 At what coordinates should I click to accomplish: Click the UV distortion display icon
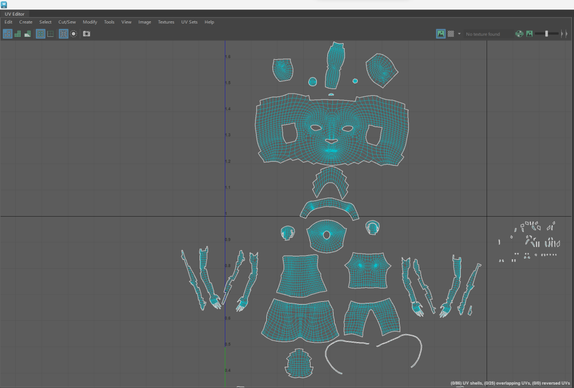click(27, 34)
